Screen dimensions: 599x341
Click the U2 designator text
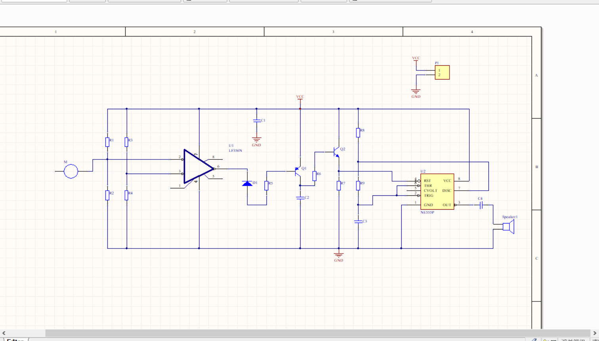click(x=423, y=171)
